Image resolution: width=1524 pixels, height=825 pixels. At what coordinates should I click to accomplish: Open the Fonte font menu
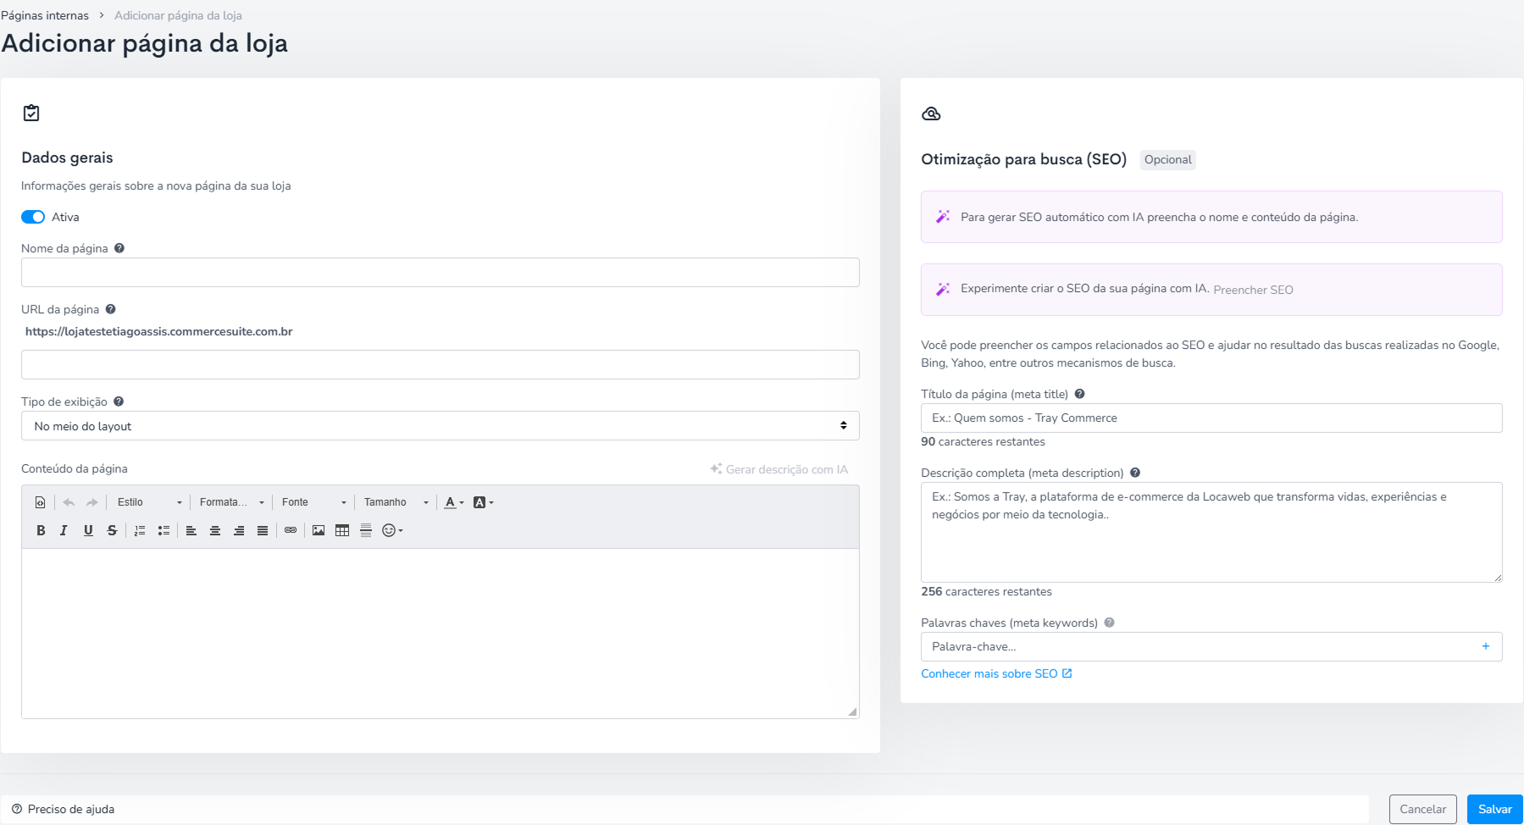click(x=313, y=502)
